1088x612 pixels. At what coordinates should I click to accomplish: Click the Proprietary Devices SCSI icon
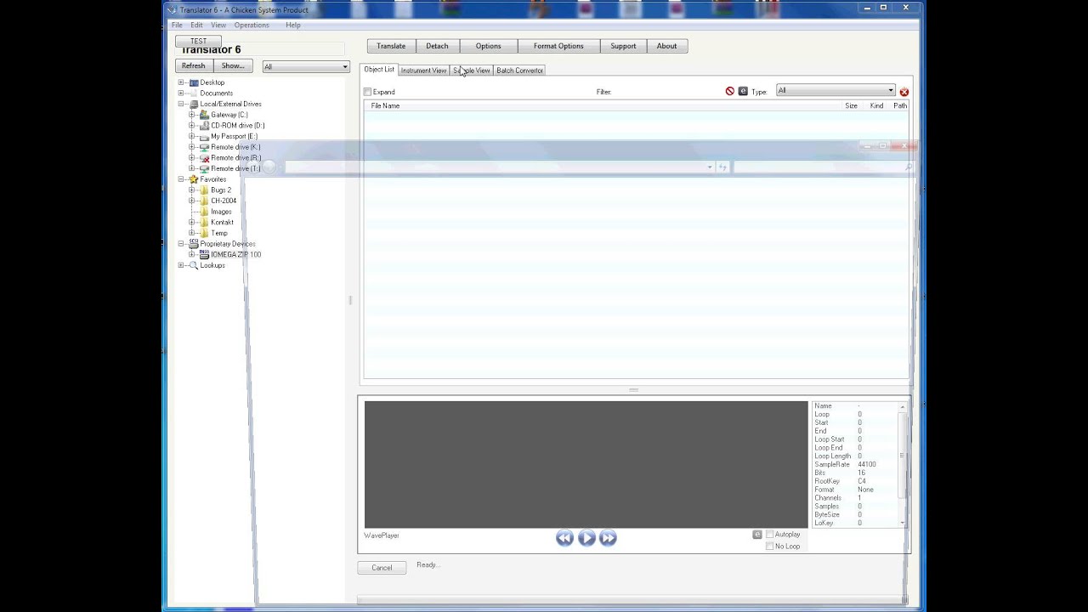(194, 244)
